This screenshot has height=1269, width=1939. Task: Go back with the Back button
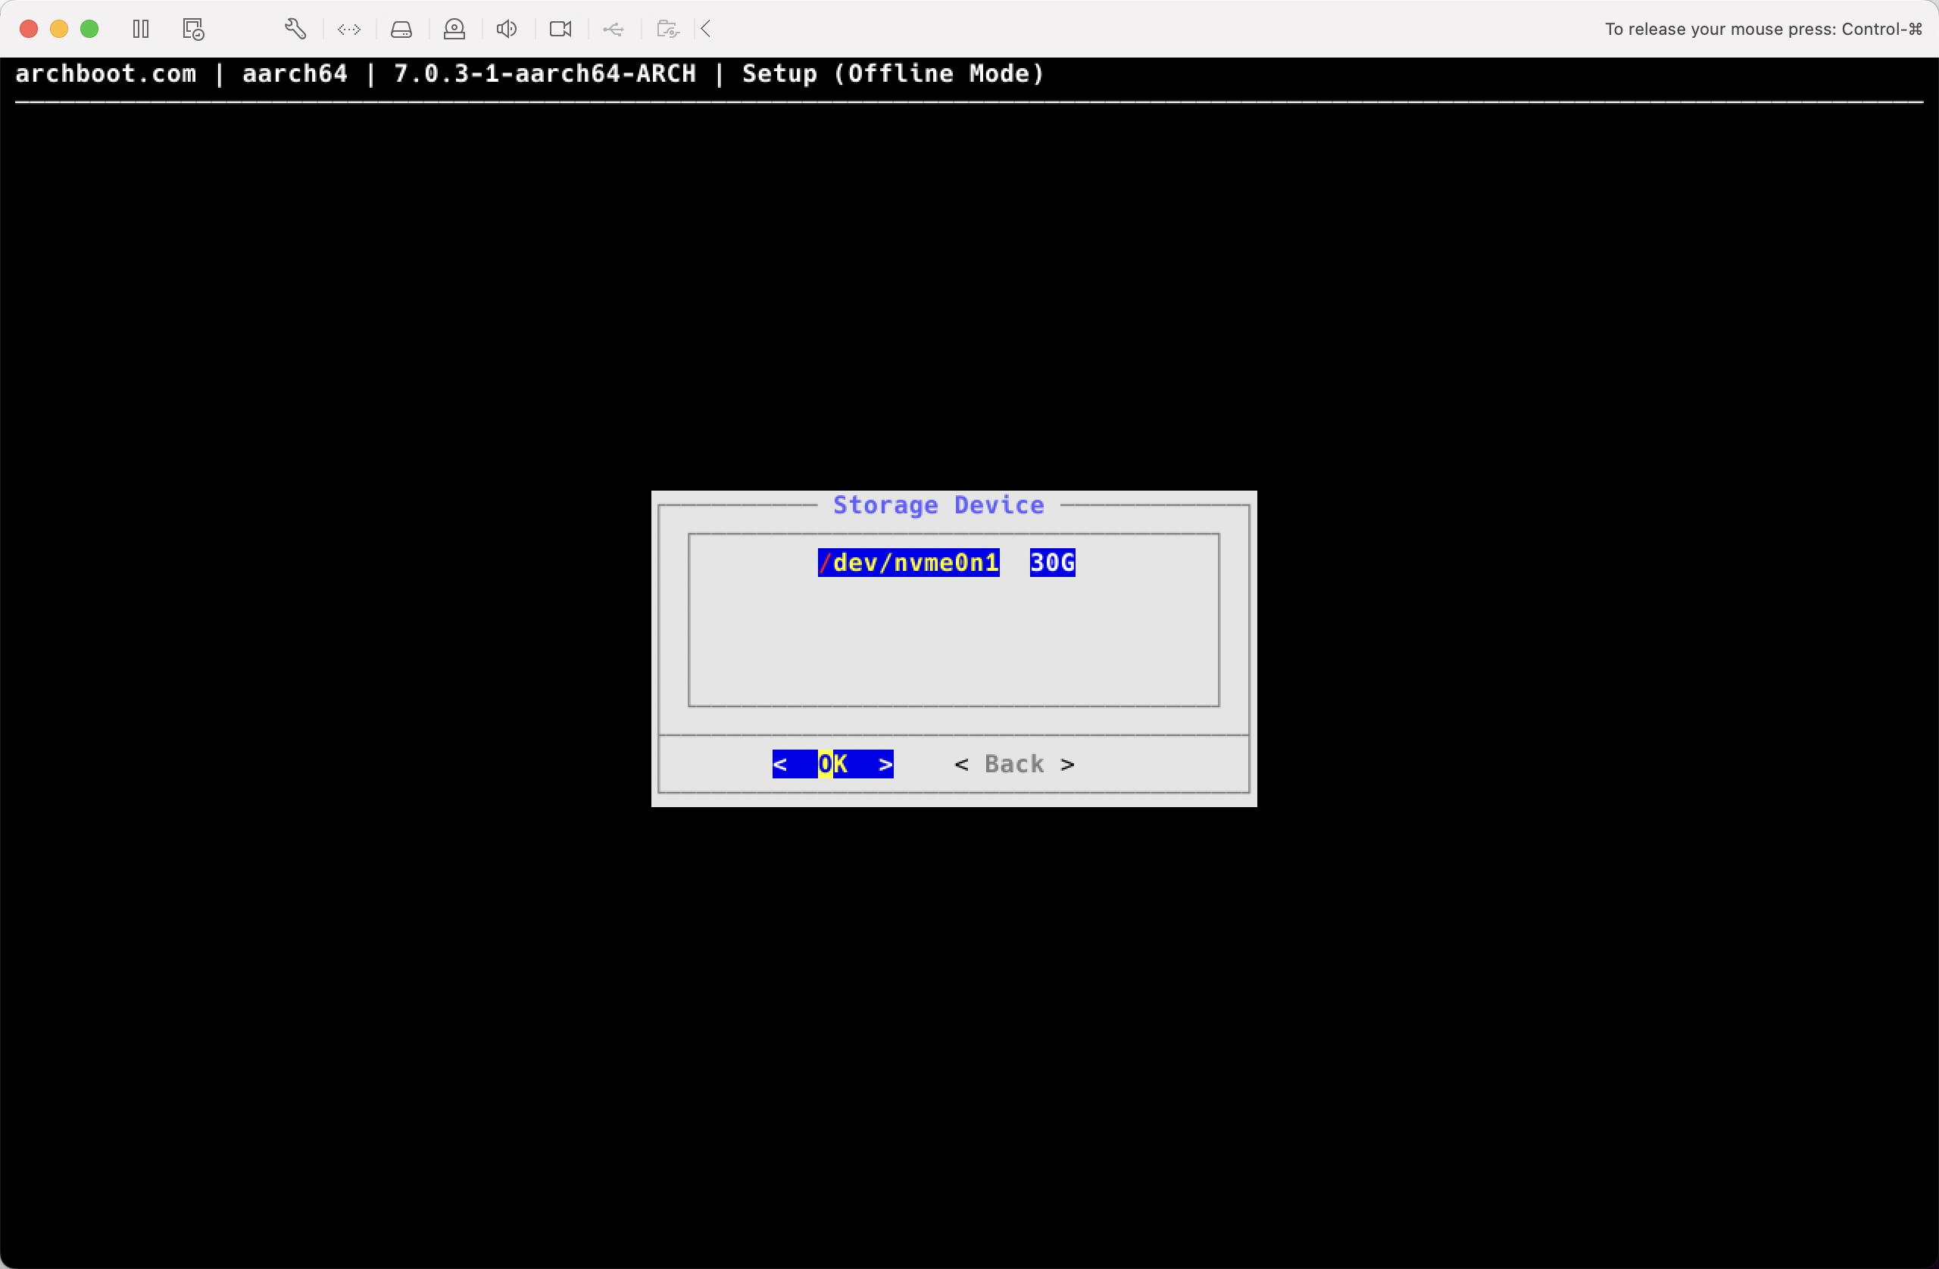(x=1014, y=764)
